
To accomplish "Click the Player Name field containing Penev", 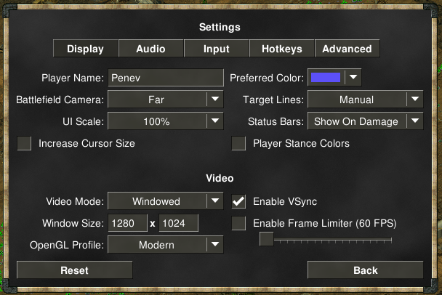I will click(x=166, y=78).
